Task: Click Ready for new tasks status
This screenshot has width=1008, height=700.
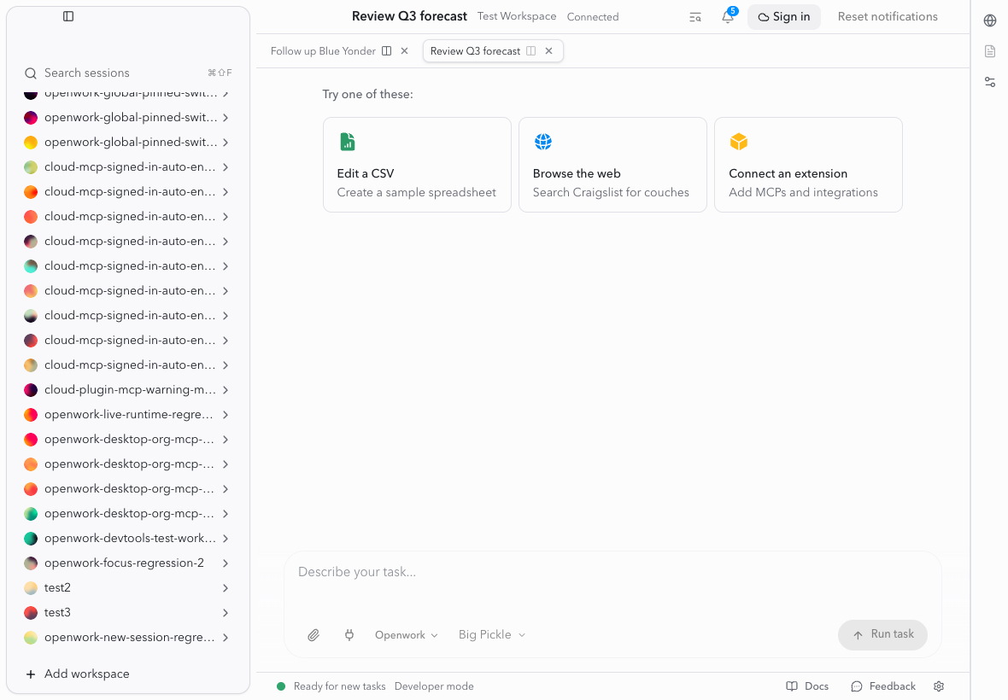Action: [x=339, y=686]
